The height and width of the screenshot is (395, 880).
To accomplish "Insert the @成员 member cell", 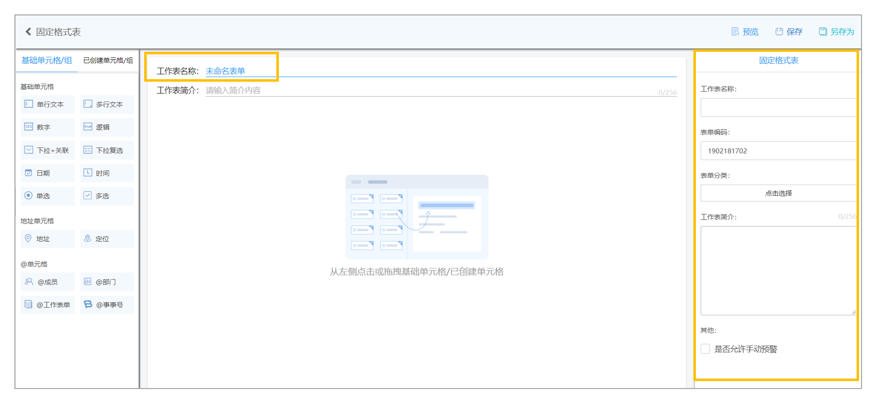I will pos(48,281).
